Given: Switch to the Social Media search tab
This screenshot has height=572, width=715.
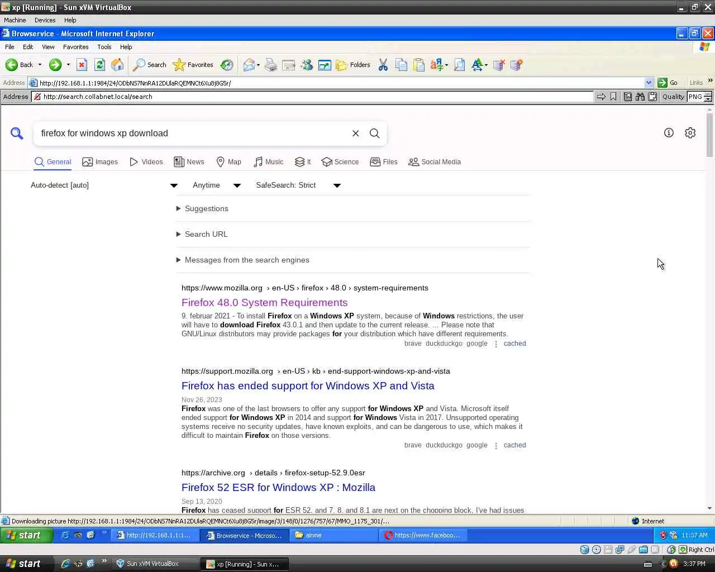Looking at the screenshot, I should click(x=435, y=162).
